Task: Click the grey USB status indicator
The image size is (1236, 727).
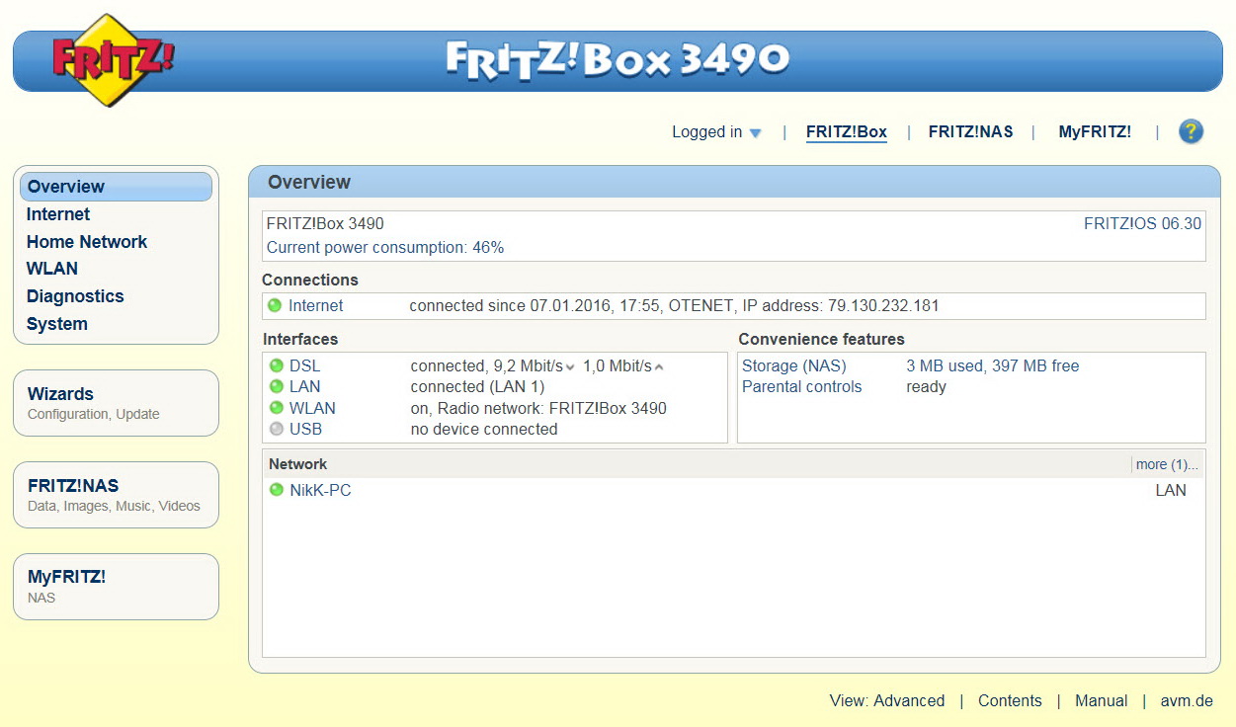Action: coord(277,430)
